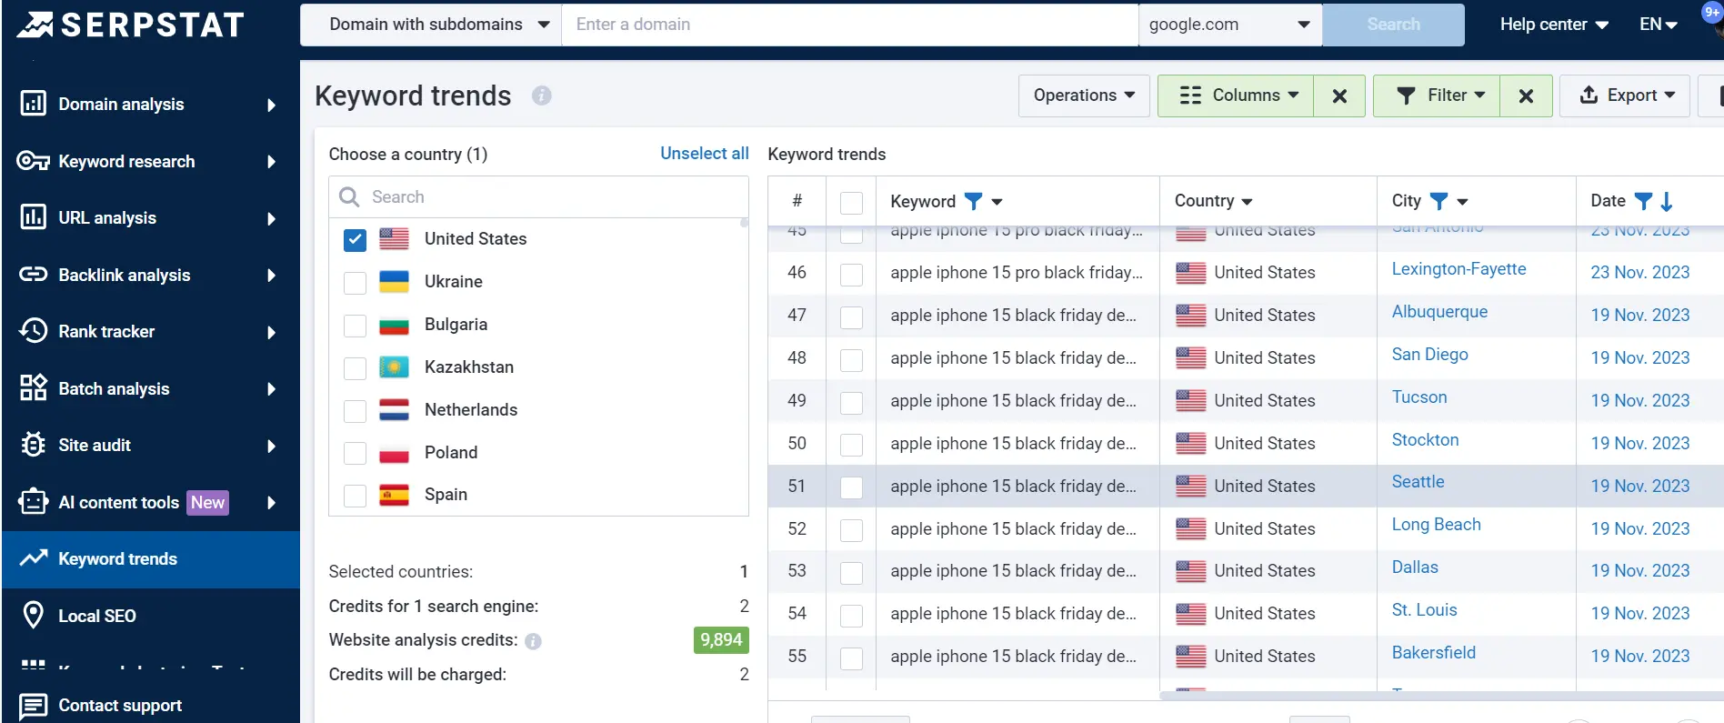Click the Unselect all link

click(x=705, y=154)
